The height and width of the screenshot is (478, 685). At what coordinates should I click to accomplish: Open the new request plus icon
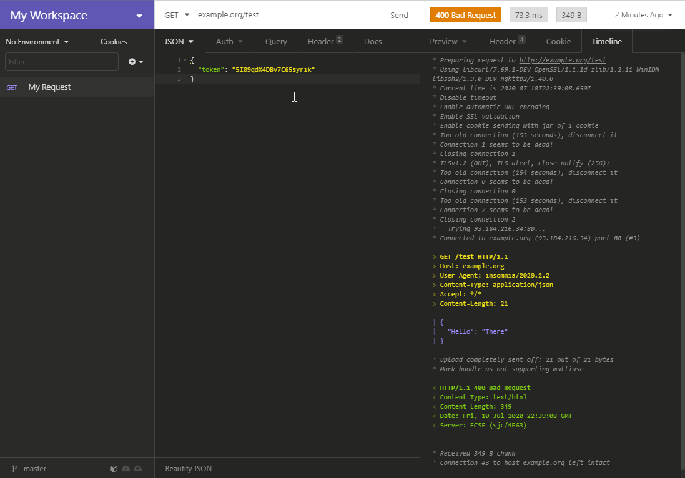click(x=132, y=61)
